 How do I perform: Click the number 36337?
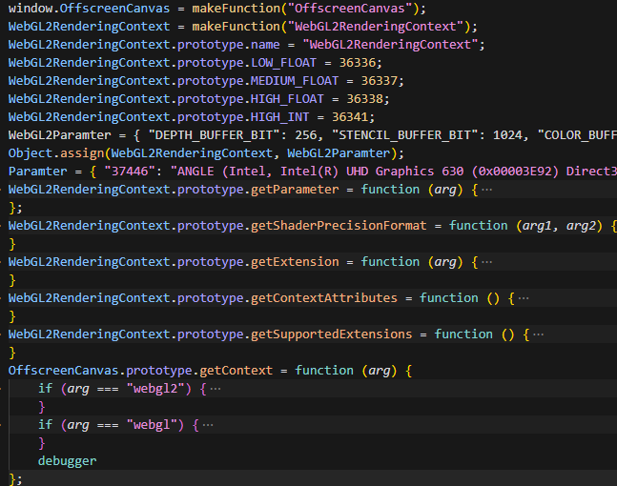tap(380, 81)
